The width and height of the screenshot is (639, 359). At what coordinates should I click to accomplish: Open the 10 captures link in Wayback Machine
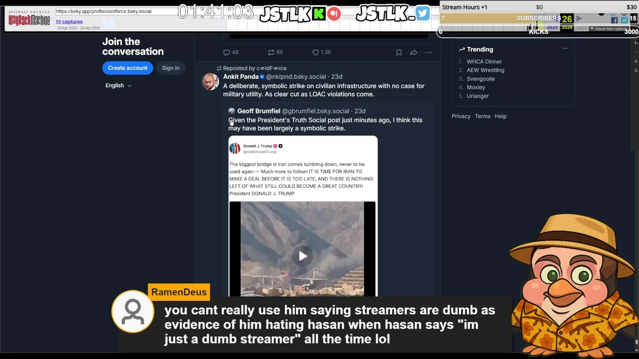click(69, 21)
